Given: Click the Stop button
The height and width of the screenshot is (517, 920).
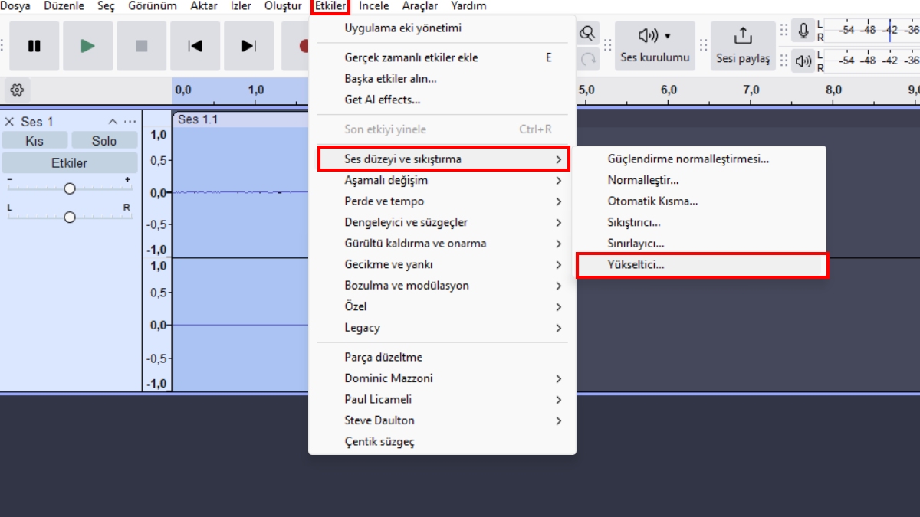Looking at the screenshot, I should 141,46.
